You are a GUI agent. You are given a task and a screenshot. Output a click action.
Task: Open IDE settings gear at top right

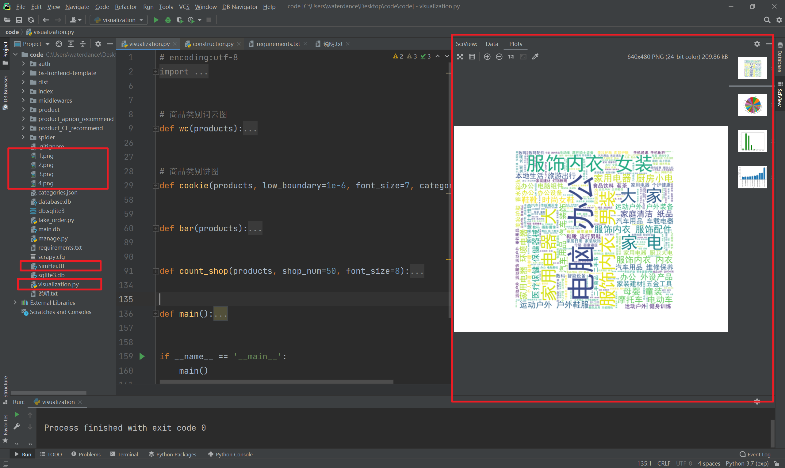779,20
